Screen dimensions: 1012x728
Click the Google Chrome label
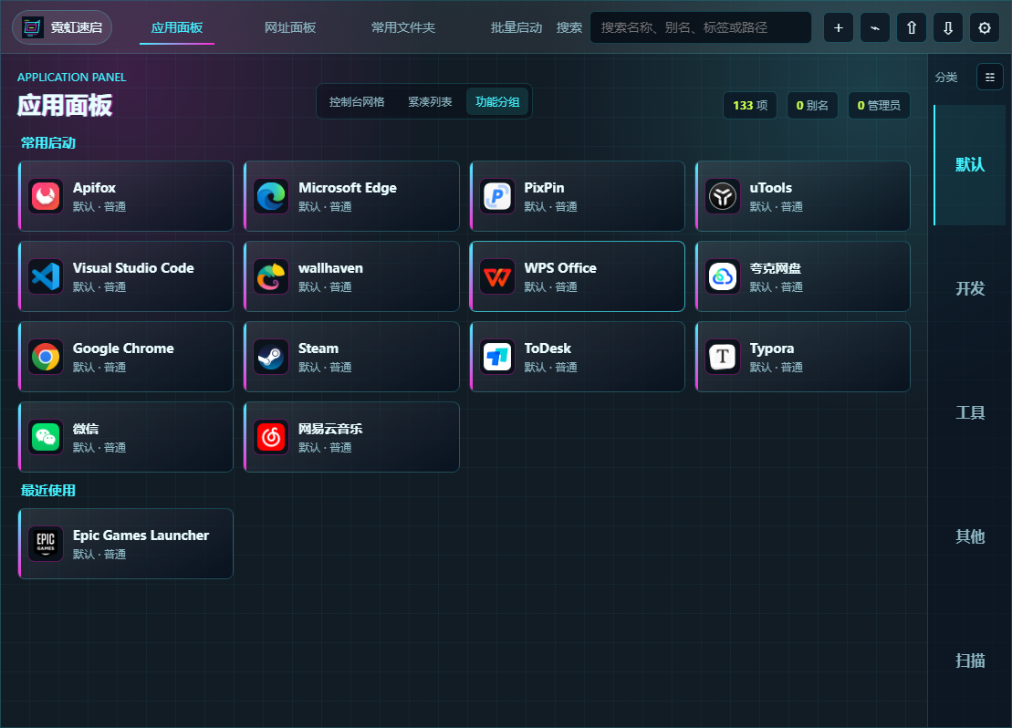123,348
